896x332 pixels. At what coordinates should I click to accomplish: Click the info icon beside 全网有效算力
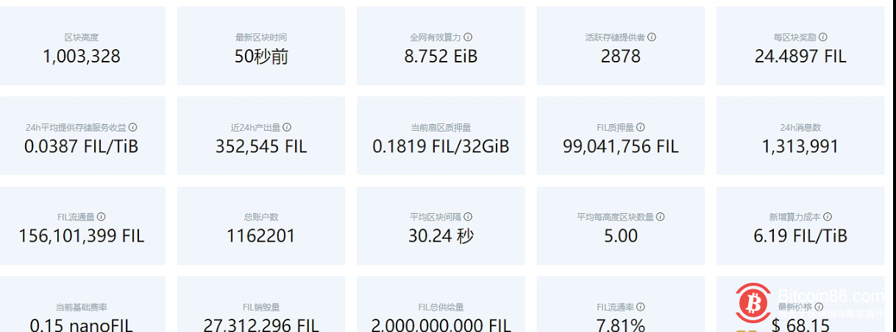pos(468,37)
